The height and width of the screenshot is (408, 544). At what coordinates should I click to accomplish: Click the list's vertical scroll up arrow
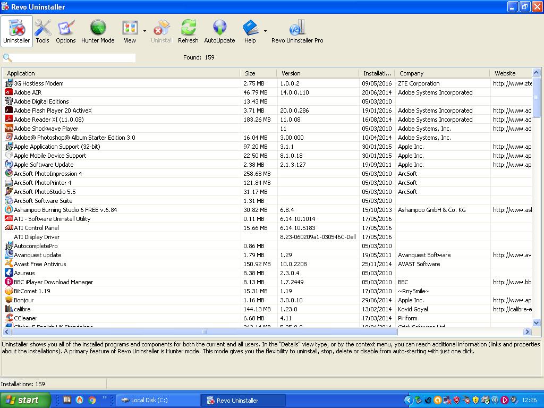pyautogui.click(x=536, y=72)
